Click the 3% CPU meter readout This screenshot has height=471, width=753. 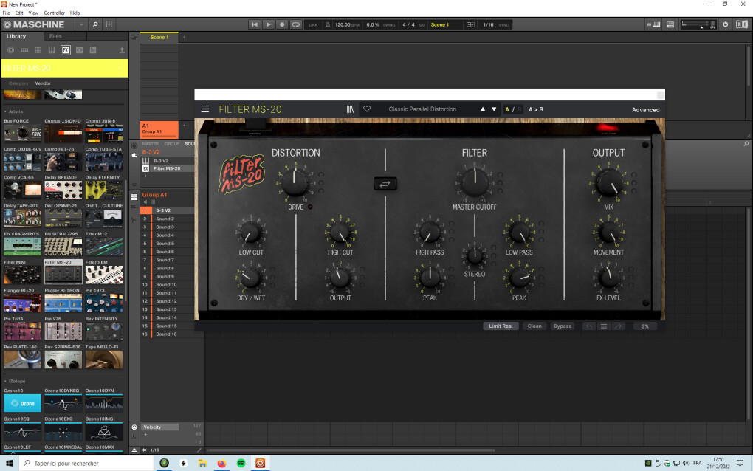(645, 326)
